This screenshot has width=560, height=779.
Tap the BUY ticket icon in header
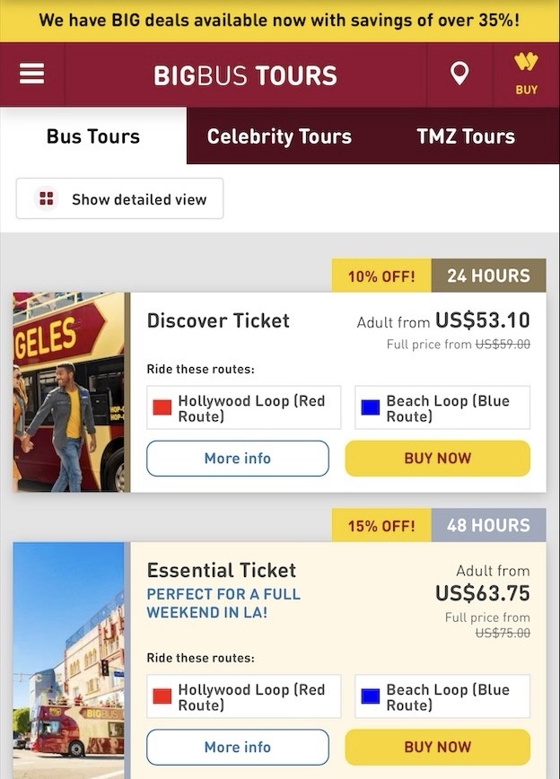526,74
